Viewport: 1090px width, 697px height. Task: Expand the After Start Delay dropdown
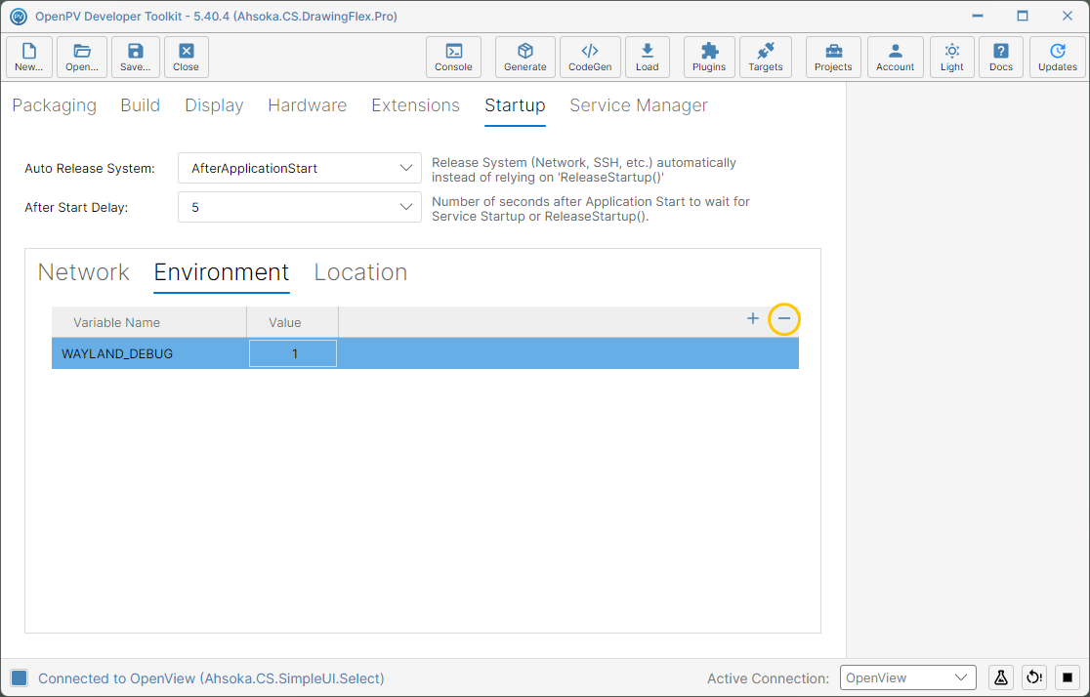point(300,207)
